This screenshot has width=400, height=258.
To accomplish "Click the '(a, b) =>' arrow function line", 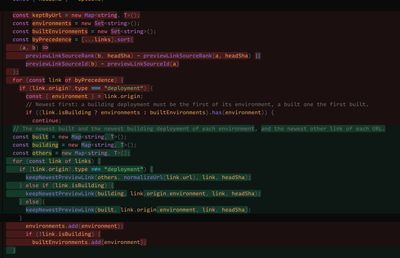I will (x=33, y=47).
